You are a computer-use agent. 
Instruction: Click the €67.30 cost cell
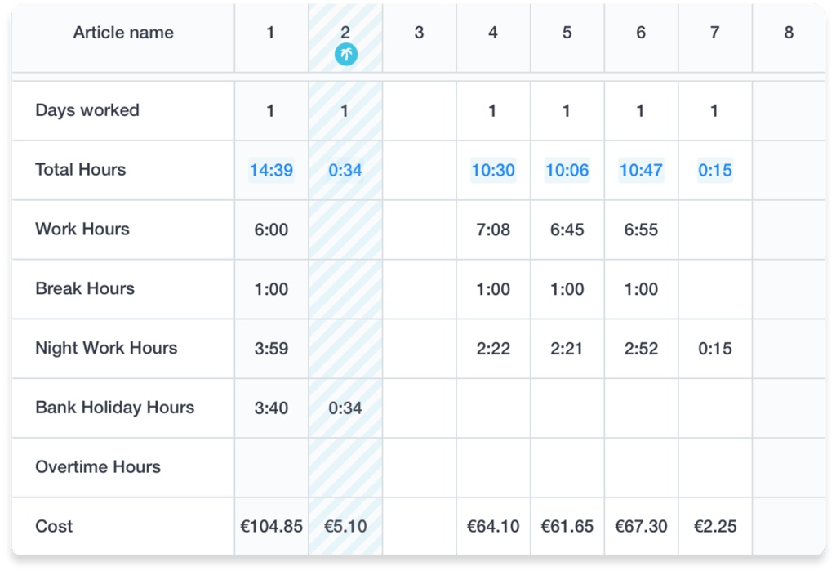tap(641, 527)
